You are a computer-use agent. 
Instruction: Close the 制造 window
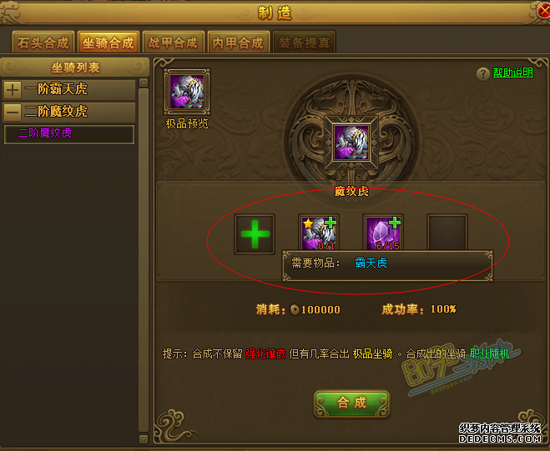click(543, 12)
